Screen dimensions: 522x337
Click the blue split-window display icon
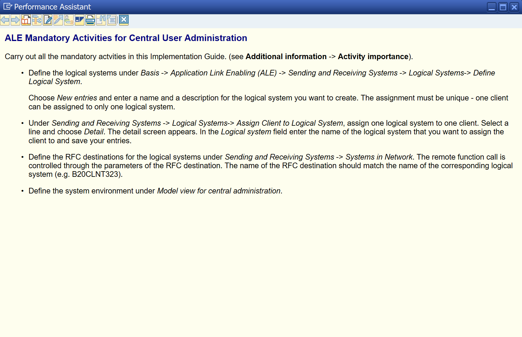coord(80,20)
